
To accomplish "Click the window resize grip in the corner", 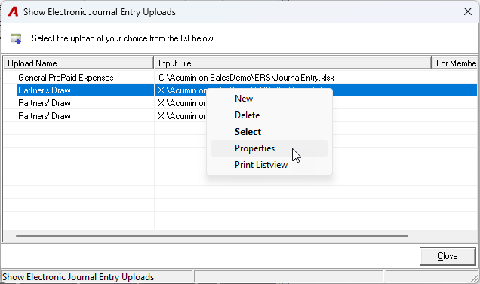I will pos(475,278).
